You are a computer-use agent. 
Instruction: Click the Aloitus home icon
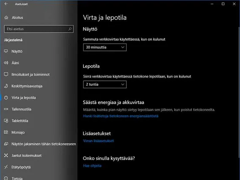(6, 18)
